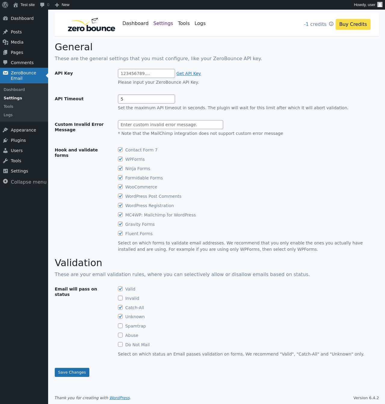The height and width of the screenshot is (404, 385).
Task: Click the ZeroBounce Email envelope icon
Action: pyautogui.click(x=5, y=73)
